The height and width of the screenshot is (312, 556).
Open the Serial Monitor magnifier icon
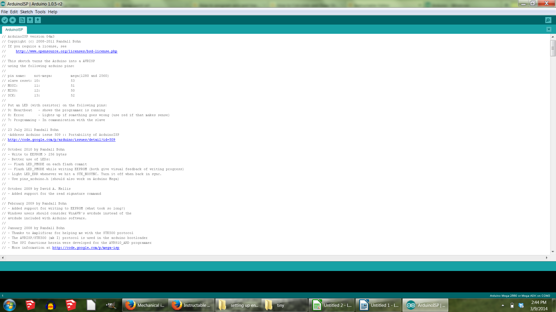[548, 20]
